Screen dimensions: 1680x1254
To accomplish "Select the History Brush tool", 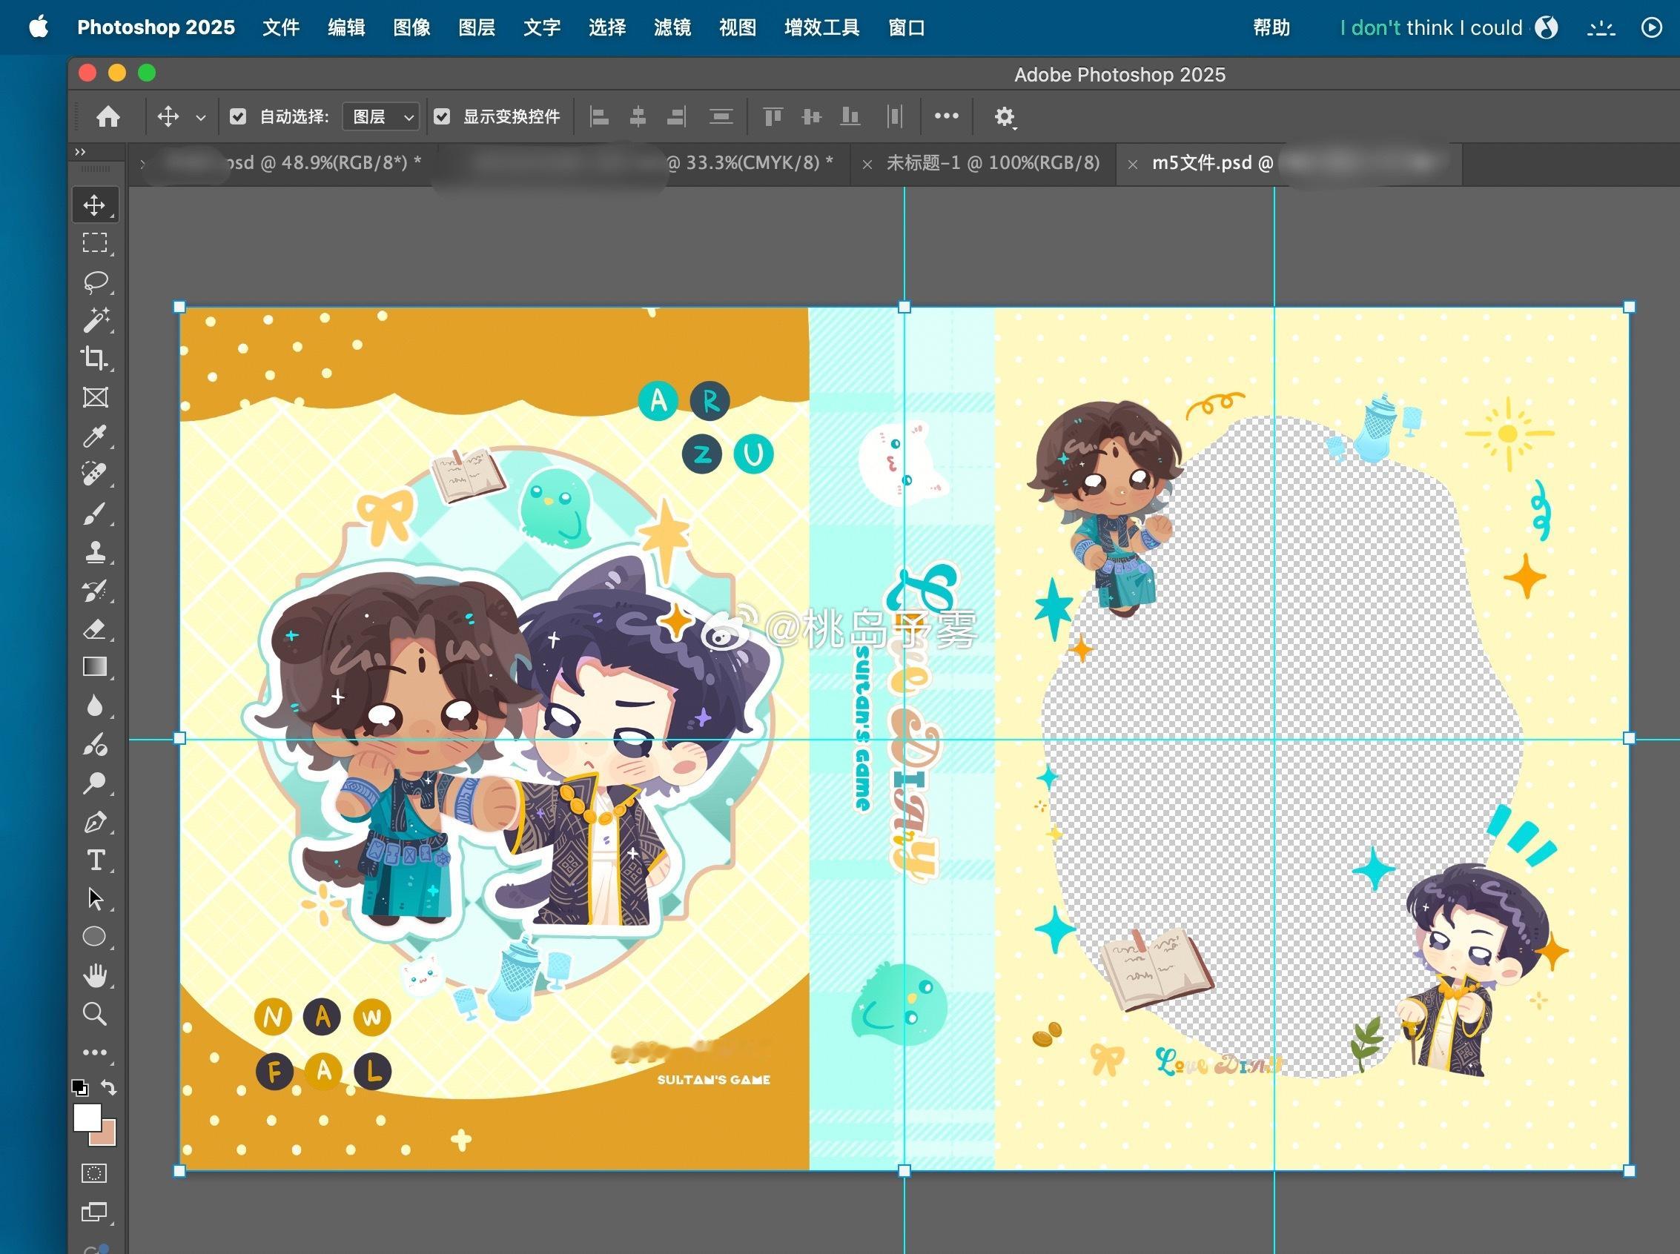I will point(94,591).
